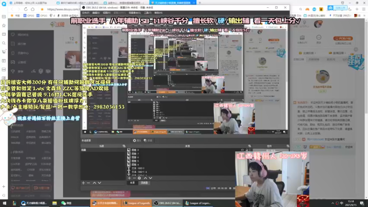Screen dimensions: 368x207
Task: Open source properties with the gear icon
Action: pos(139,178)
